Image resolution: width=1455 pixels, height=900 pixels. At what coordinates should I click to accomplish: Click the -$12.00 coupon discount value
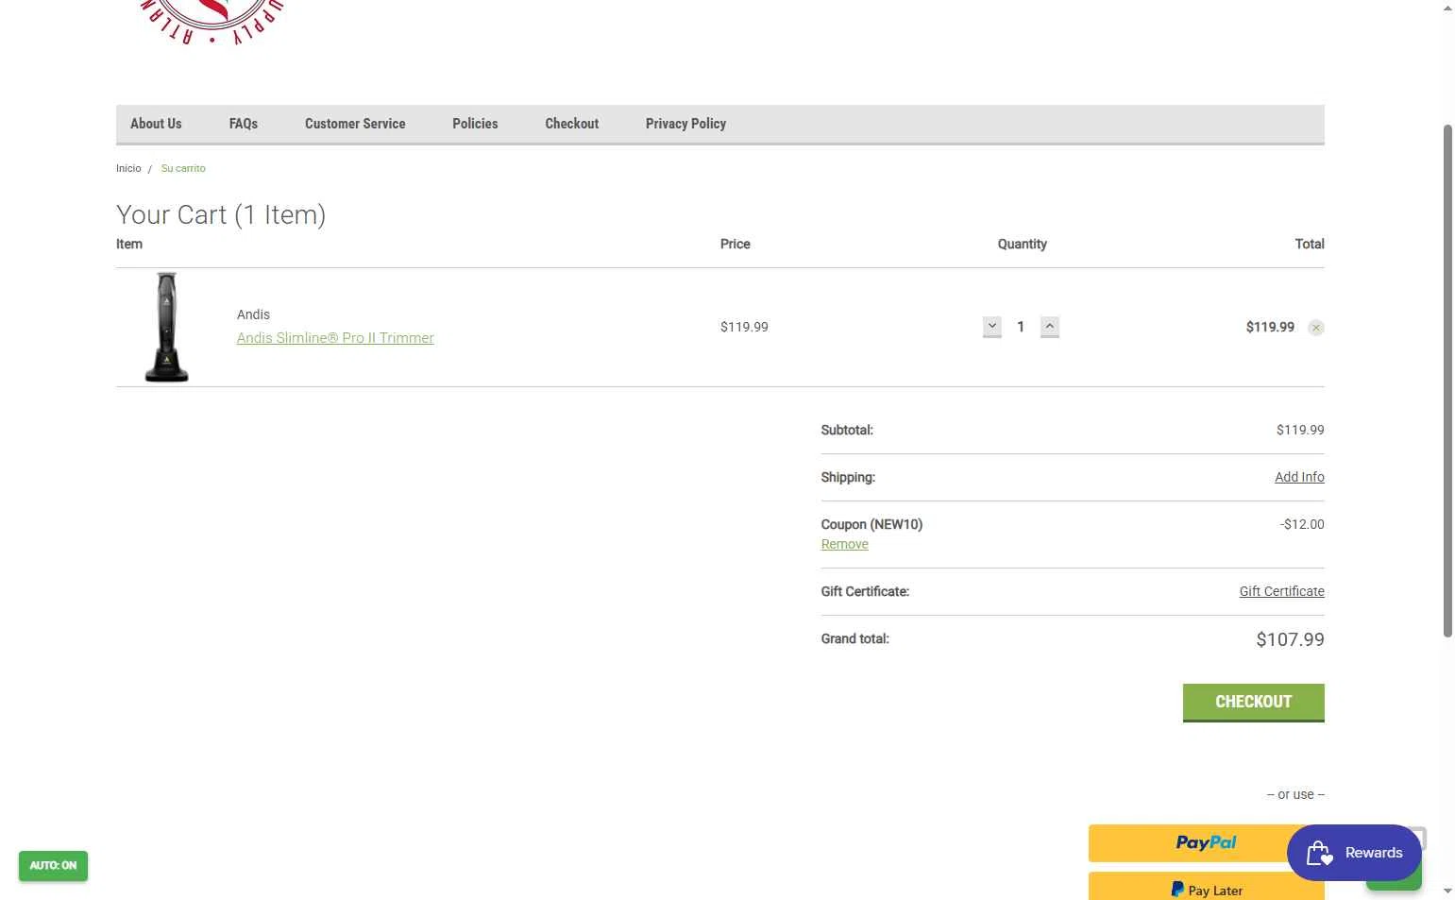(1302, 524)
